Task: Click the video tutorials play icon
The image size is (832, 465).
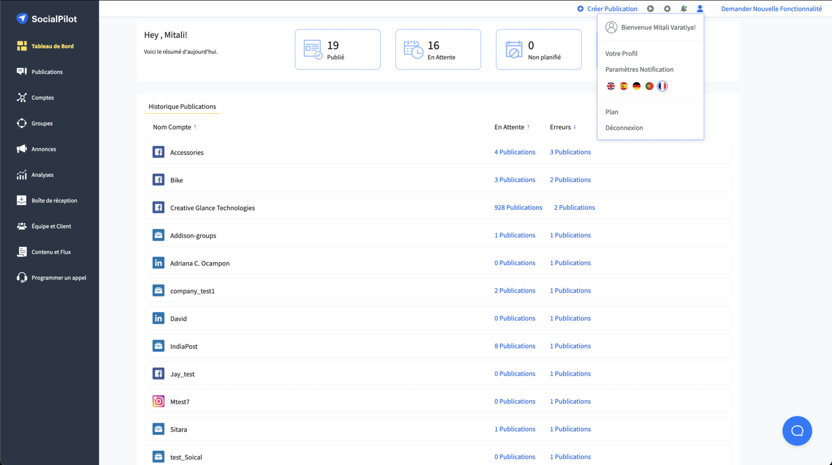Action: tap(650, 8)
